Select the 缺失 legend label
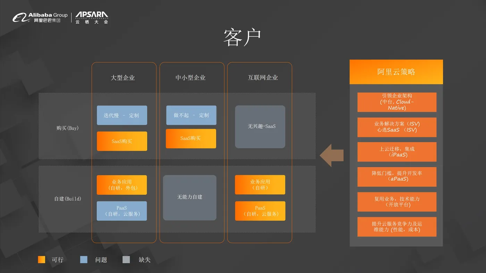Image resolution: width=486 pixels, height=273 pixels. pos(144,260)
